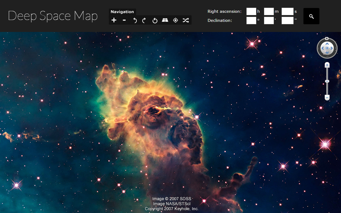Image resolution: width=341 pixels, height=213 pixels.
Task: Rotate view counter-clockwise with the left curved arrow
Action: coord(135,21)
